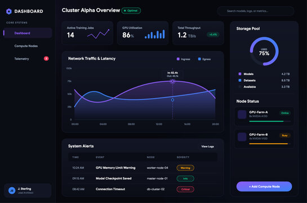The image size is (307, 203).
Task: Click the GPU Utilization bar chart icon
Action: coord(155,34)
